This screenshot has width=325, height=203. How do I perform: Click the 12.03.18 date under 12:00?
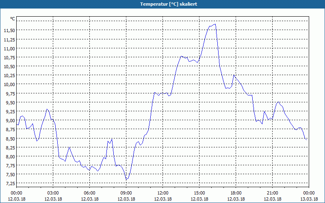pos(163,199)
